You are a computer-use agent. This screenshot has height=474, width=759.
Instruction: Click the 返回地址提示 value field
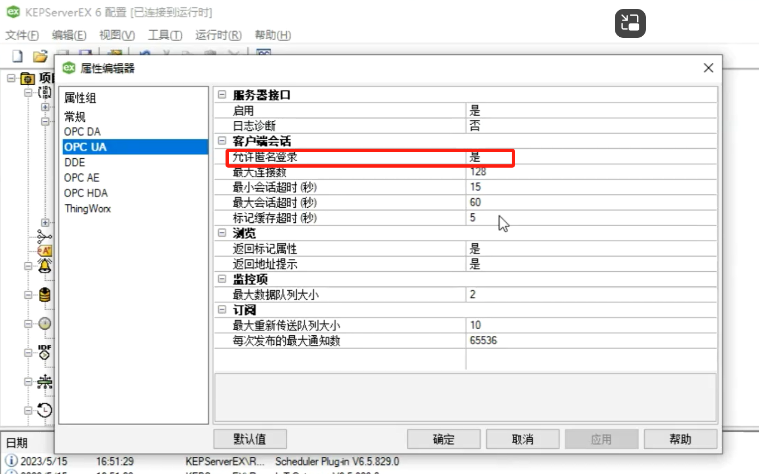(x=591, y=264)
